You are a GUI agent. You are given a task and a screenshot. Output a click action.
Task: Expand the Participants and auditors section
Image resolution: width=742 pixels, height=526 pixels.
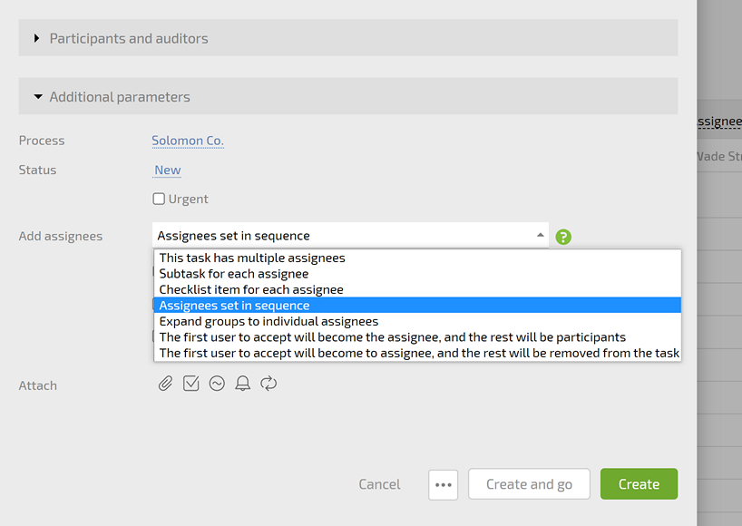coord(129,38)
